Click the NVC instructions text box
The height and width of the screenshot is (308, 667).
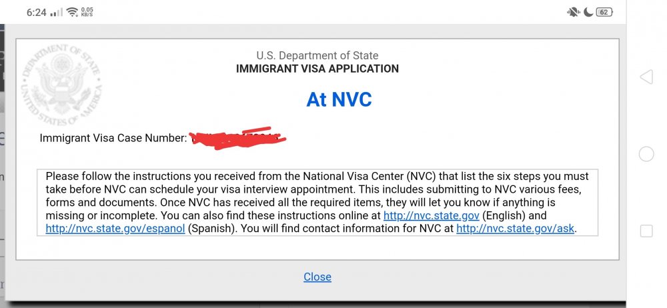pyautogui.click(x=317, y=203)
